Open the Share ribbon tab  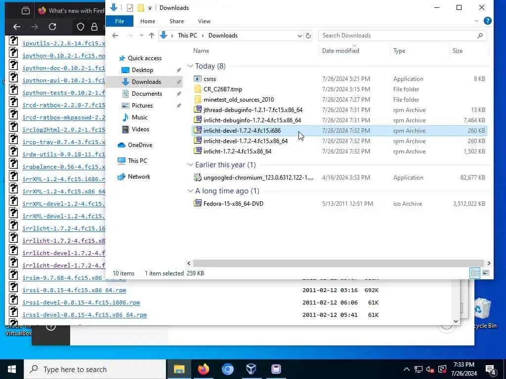click(x=176, y=21)
